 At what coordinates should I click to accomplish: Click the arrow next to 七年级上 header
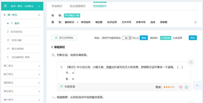[39, 6]
